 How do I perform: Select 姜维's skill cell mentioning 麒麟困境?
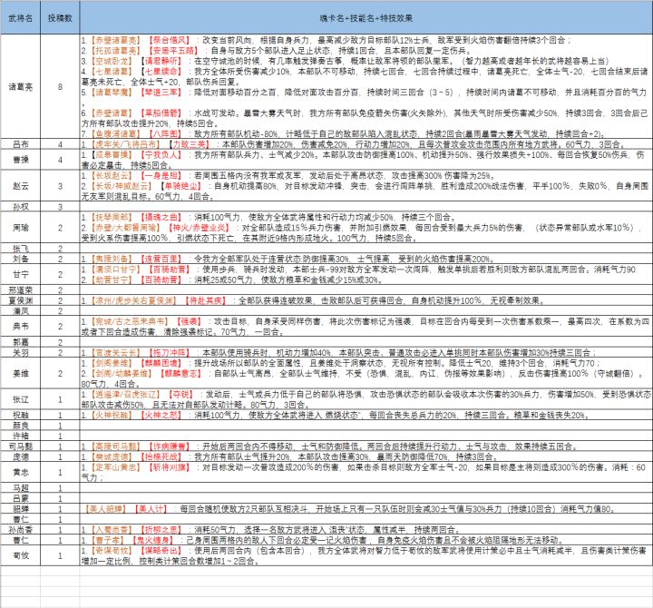click(366, 373)
